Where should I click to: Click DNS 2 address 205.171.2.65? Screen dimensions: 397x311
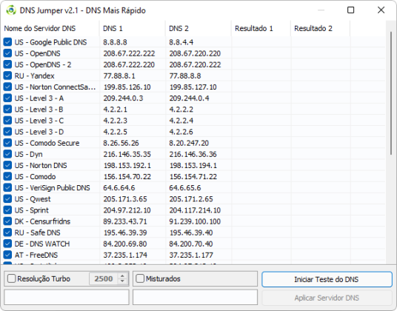[191, 199]
